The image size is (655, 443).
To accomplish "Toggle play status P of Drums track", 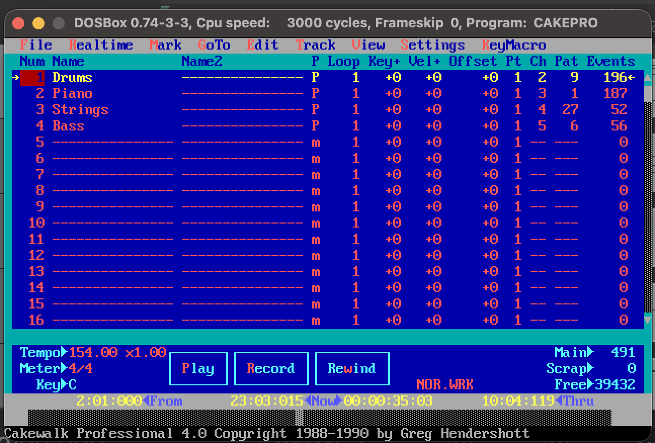I will coord(315,77).
